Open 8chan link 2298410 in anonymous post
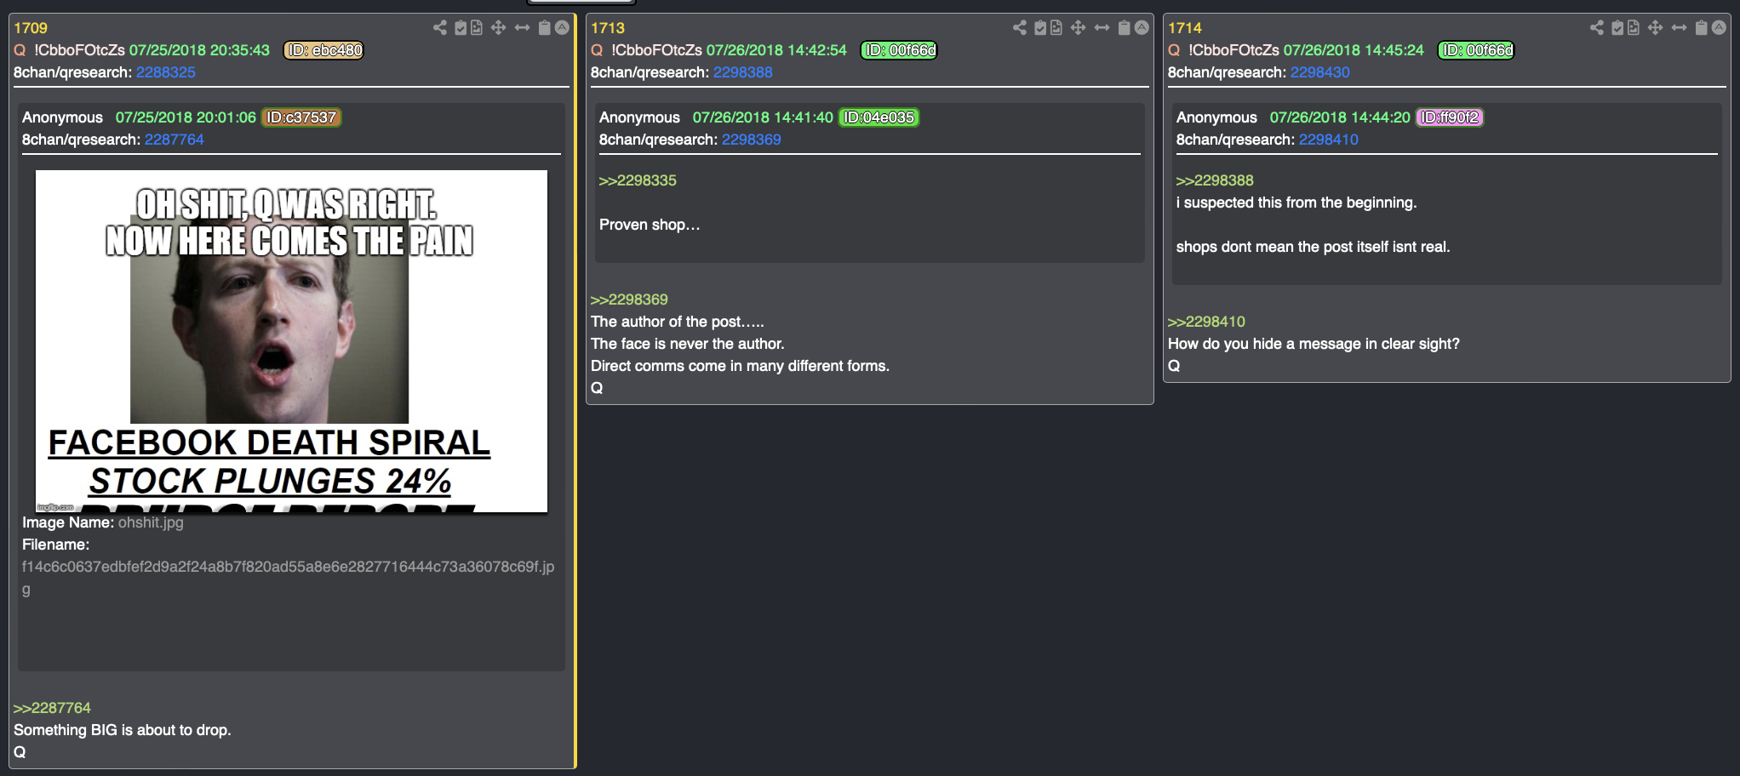1740x776 pixels. 1329,140
